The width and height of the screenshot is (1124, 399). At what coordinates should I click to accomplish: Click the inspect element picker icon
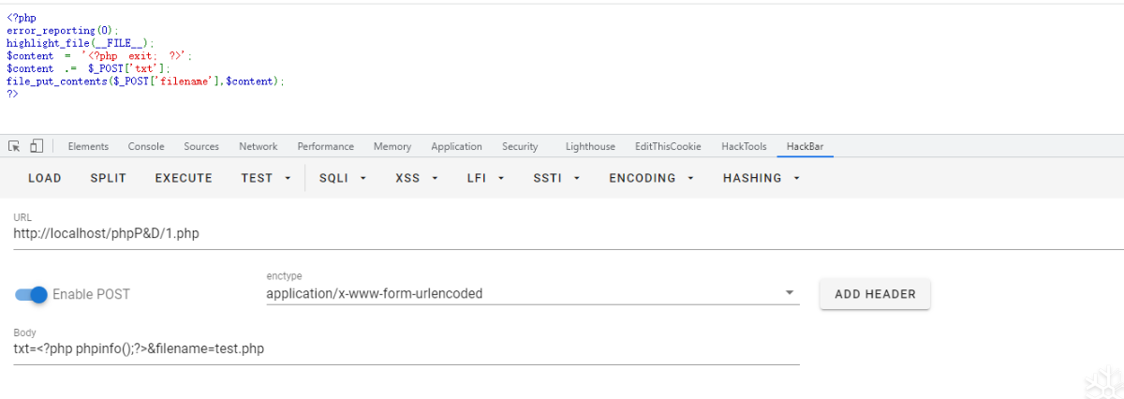point(14,146)
